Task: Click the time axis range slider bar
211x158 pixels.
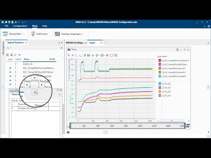Action: (127, 126)
